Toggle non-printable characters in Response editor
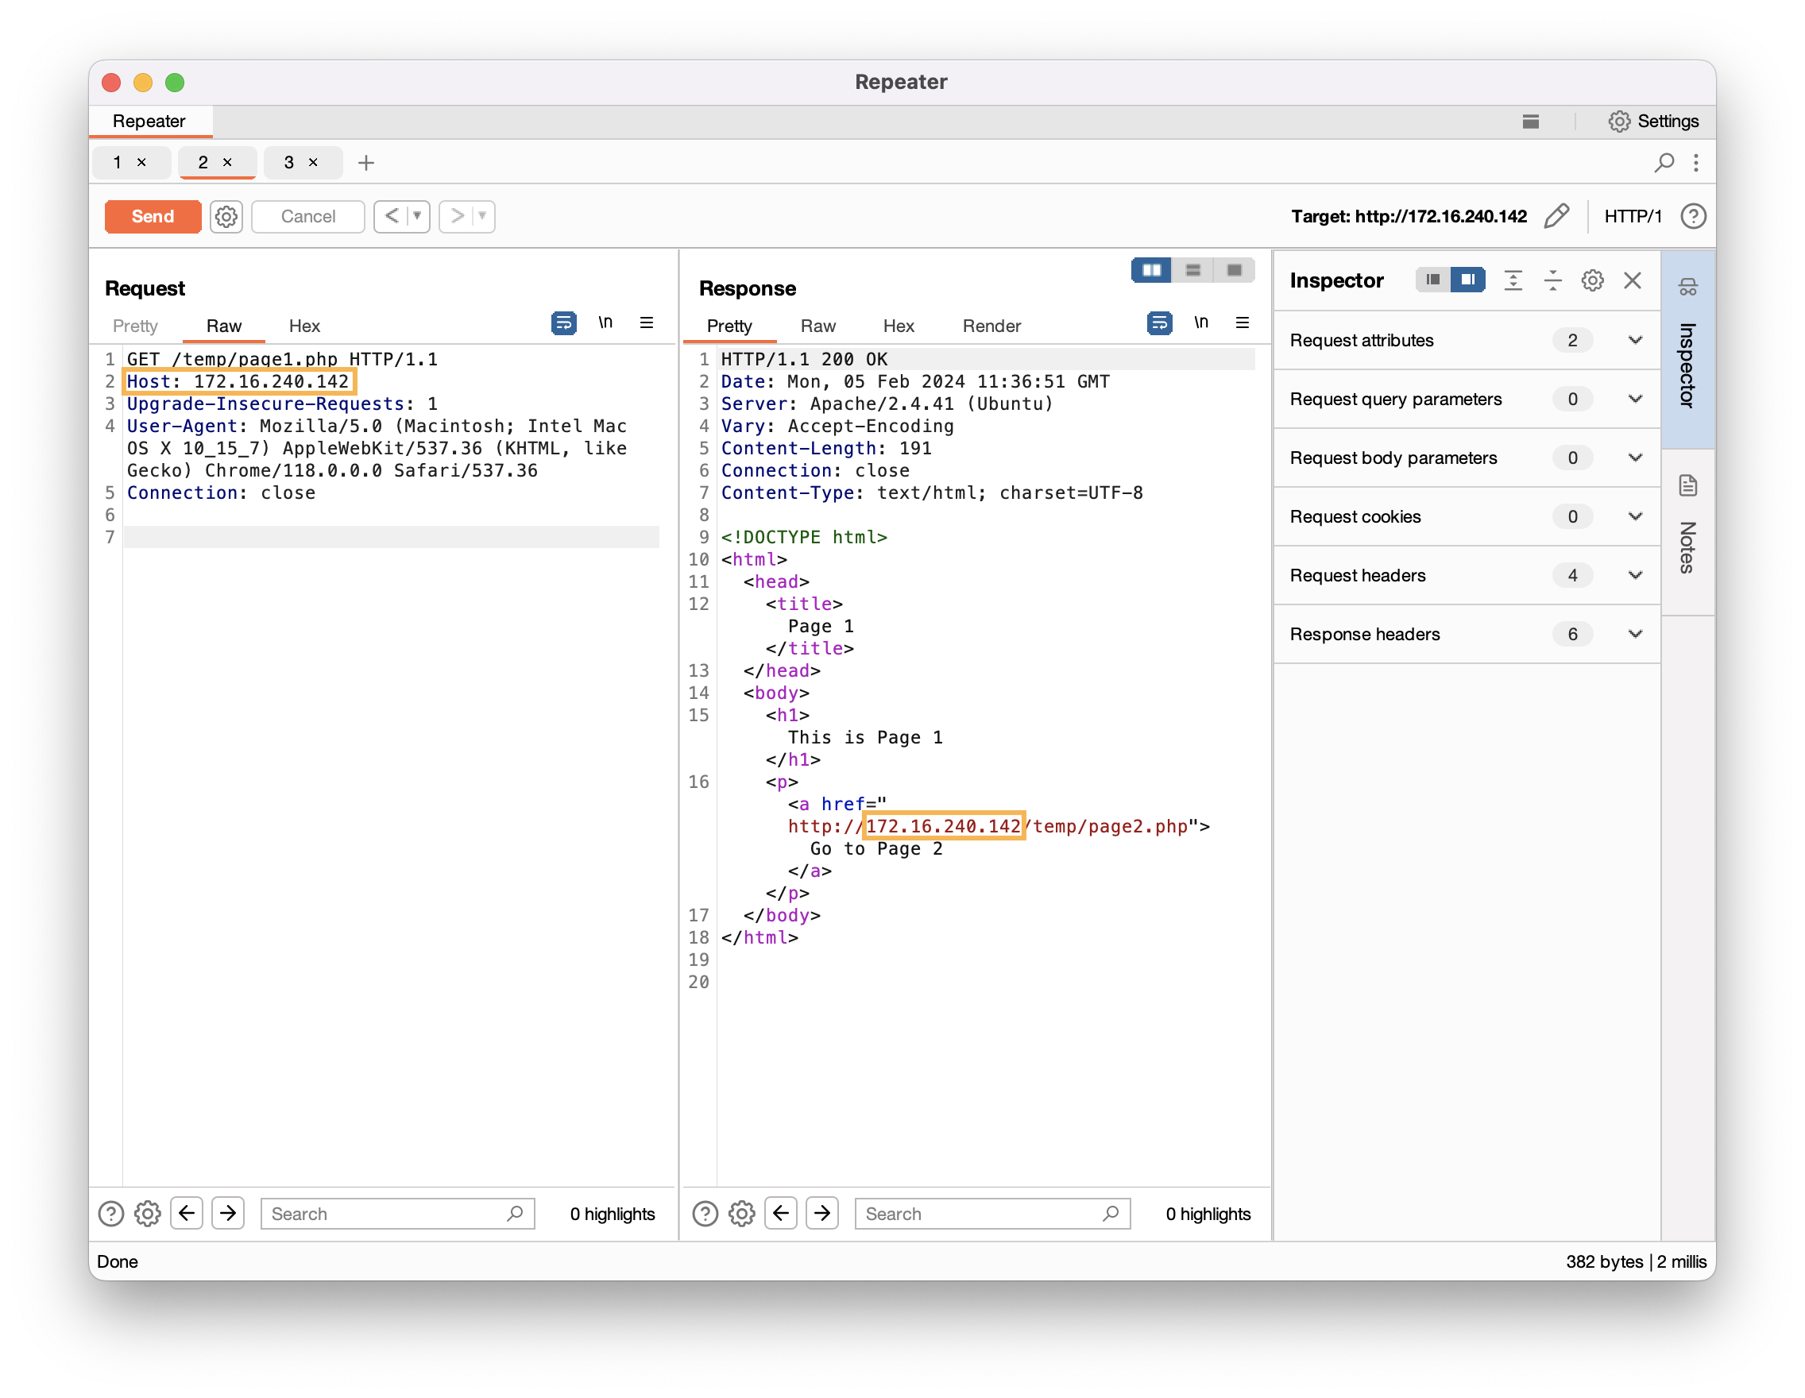The width and height of the screenshot is (1805, 1398). coord(1201,323)
